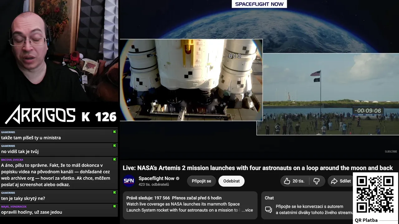Screen dimensions: 399x224
Task: Click the QR Platba label
Action: pyautogui.click(x=366, y=220)
